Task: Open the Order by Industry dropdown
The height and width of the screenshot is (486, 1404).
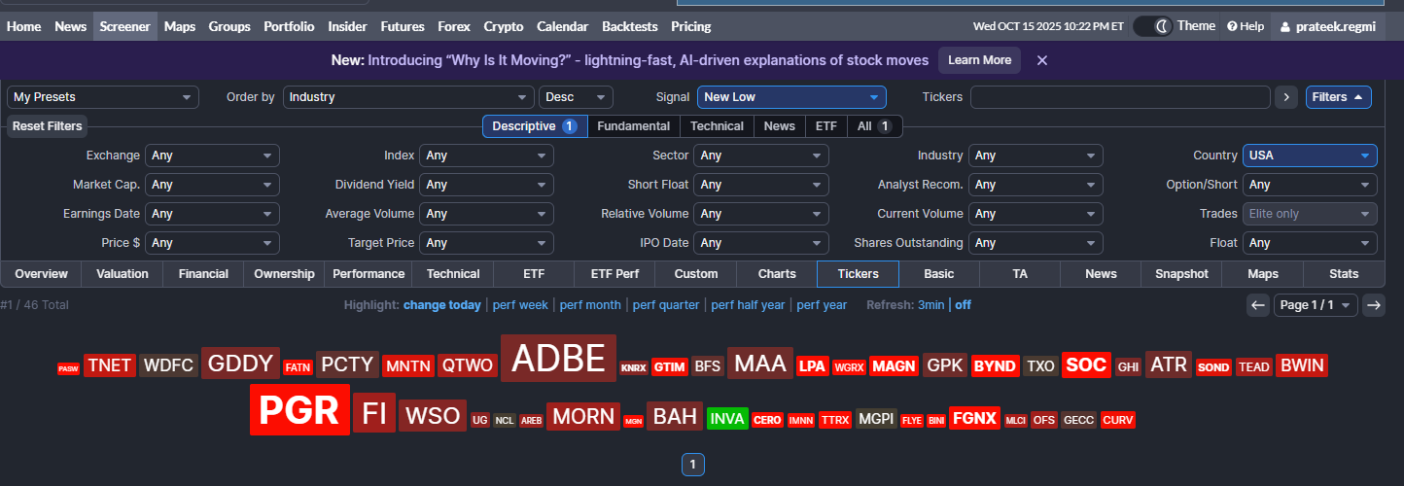Action: pos(408,97)
